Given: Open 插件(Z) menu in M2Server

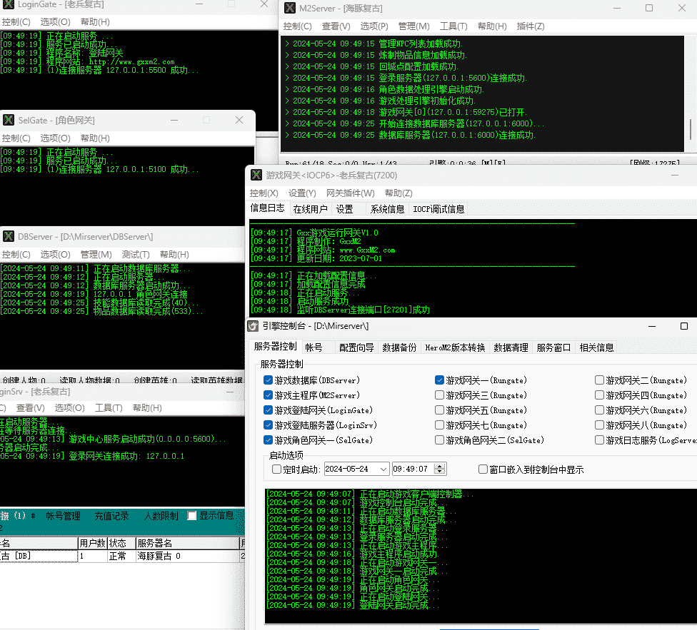Looking at the screenshot, I should 531,26.
